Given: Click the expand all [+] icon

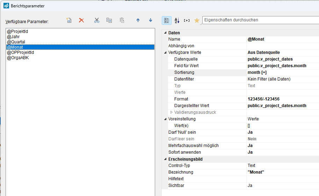Looking at the screenshot, I should [x=187, y=20].
